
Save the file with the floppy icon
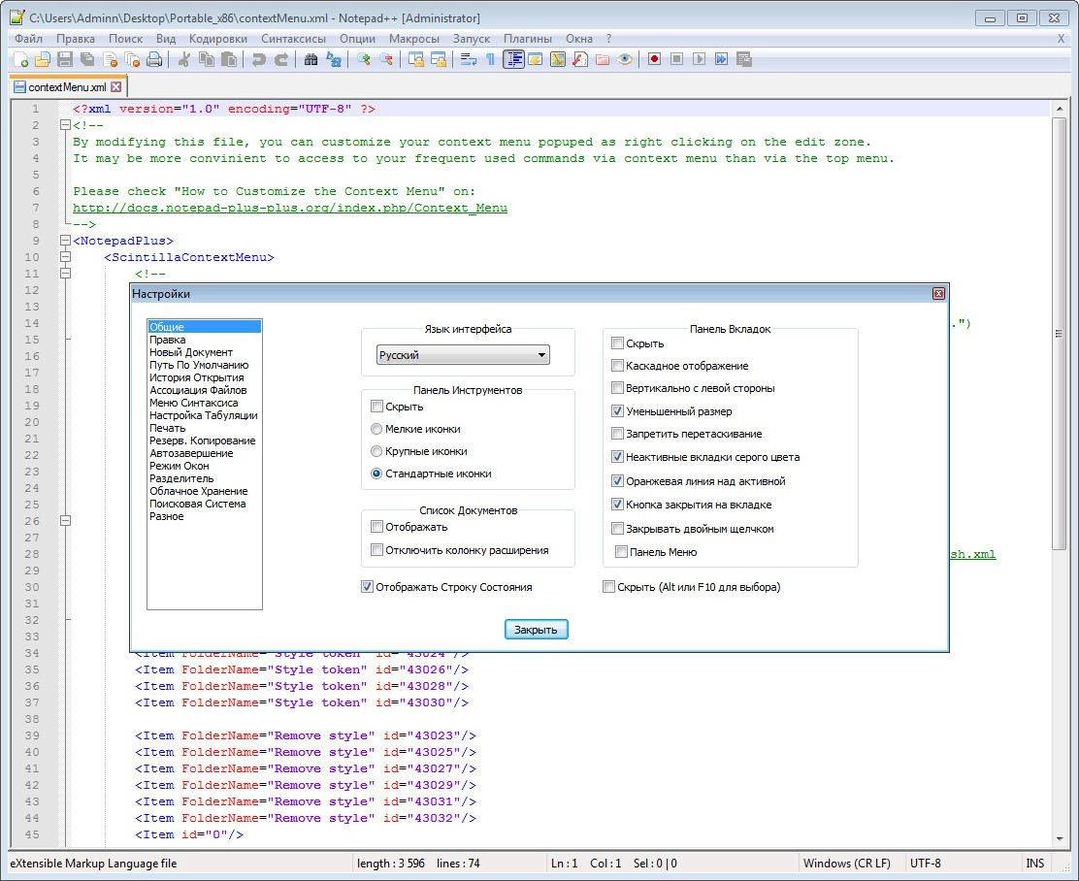pos(65,60)
